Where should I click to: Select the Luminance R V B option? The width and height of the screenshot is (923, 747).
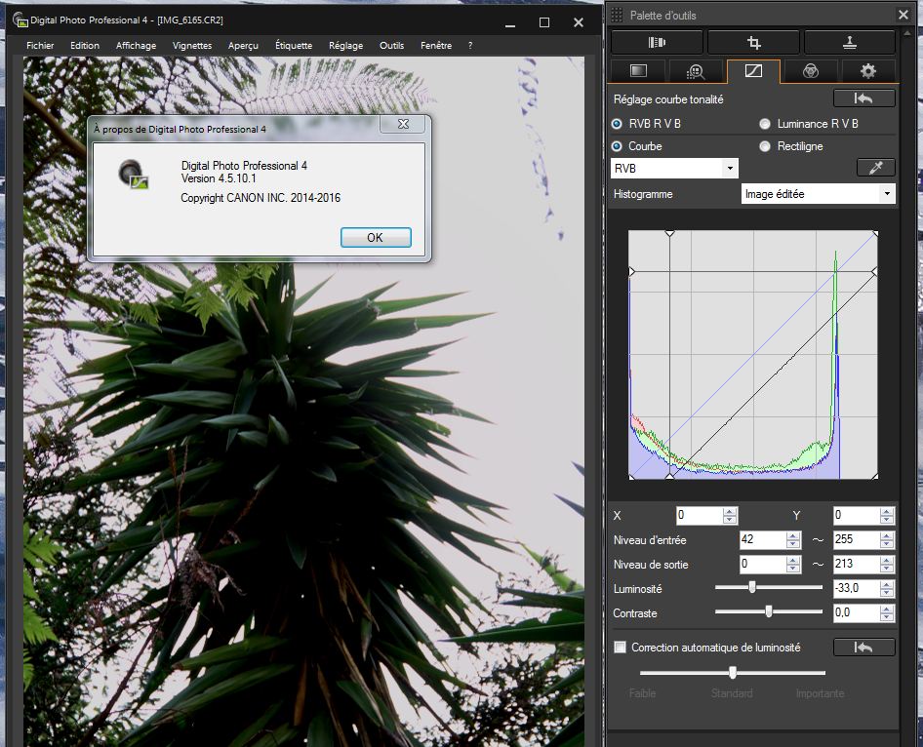coord(765,124)
